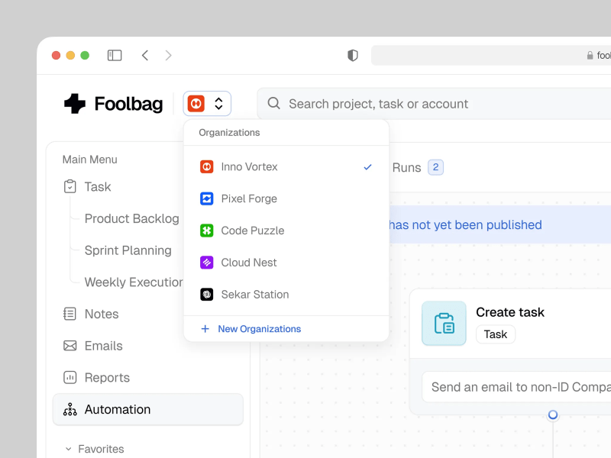The image size is (611, 458).
Task: Click the plus icon beside New Organizations
Action: 205,329
